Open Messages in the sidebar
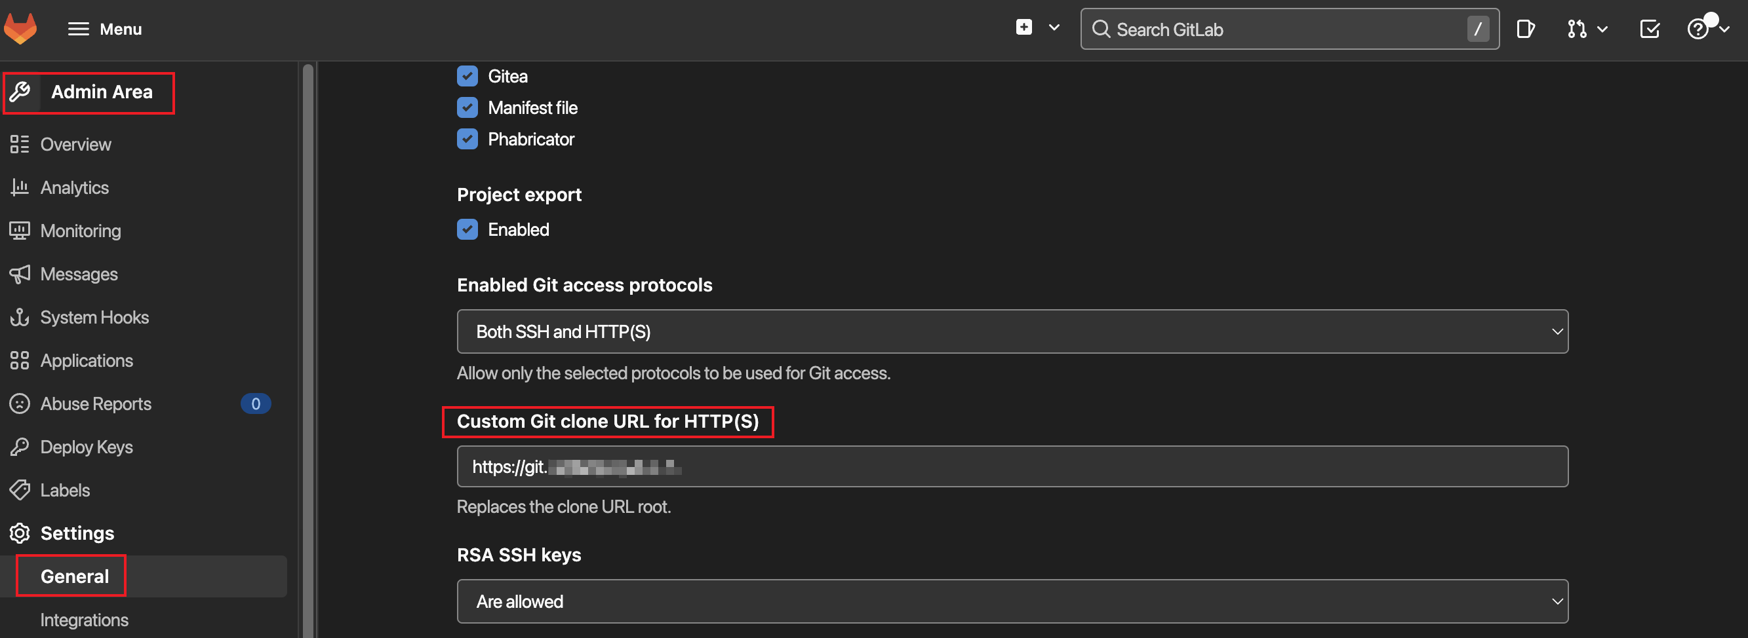1748x638 pixels. click(x=79, y=274)
